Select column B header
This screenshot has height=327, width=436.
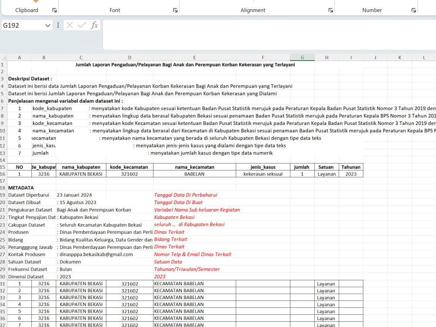click(44, 58)
